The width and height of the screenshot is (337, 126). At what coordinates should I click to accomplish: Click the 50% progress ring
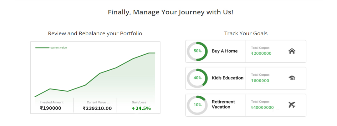point(197,51)
